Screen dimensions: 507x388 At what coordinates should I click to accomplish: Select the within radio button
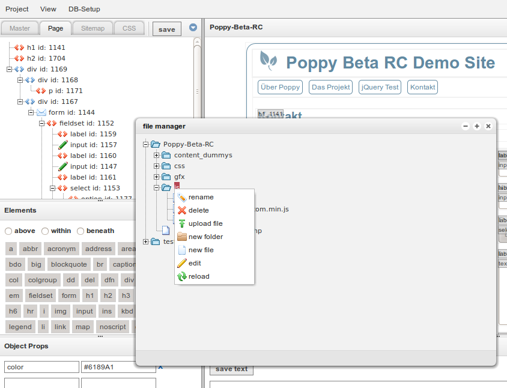pyautogui.click(x=44, y=231)
